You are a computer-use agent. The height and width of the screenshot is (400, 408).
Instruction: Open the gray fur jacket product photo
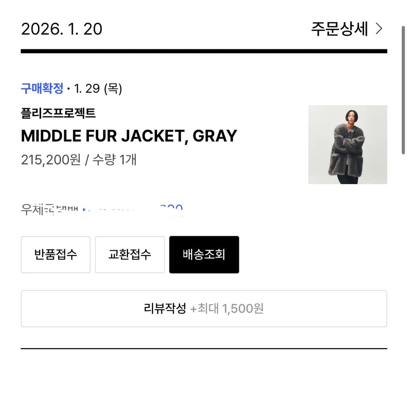coord(347,145)
